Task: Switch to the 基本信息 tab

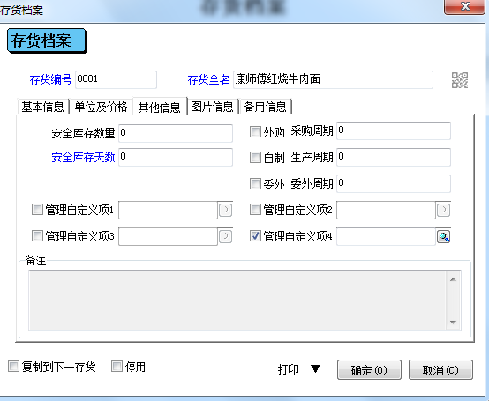Action: (42, 107)
